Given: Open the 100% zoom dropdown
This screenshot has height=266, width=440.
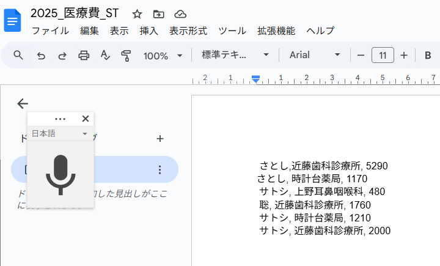Looking at the screenshot, I should pyautogui.click(x=163, y=56).
